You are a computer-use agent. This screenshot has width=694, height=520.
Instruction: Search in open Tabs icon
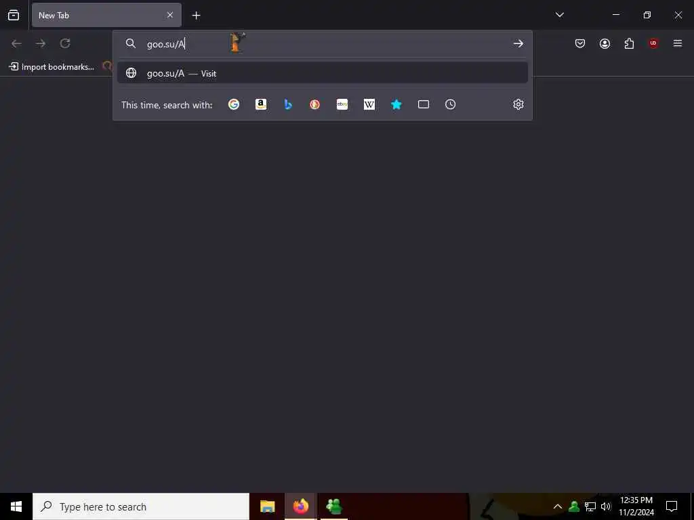(424, 104)
